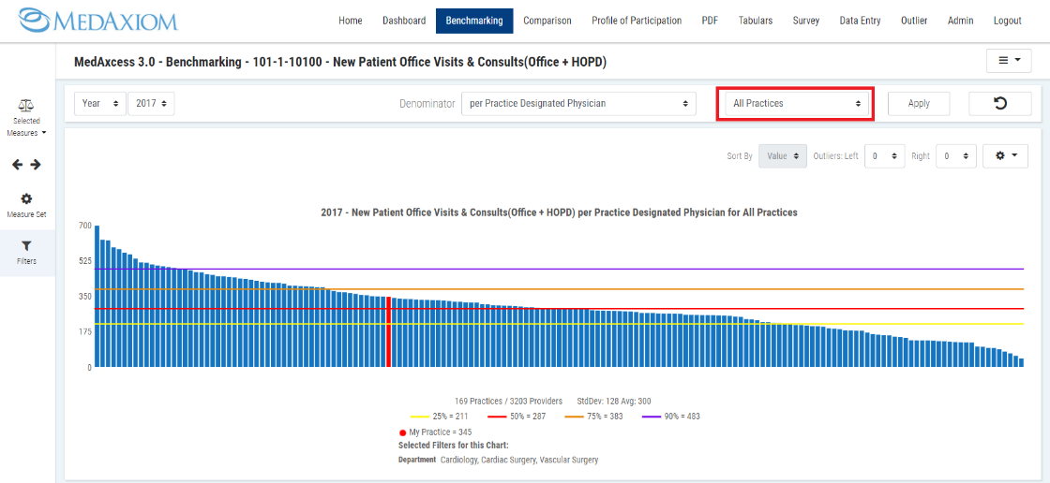The height and width of the screenshot is (483, 1050).
Task: Click the right arrow navigation icon
Action: 36,165
